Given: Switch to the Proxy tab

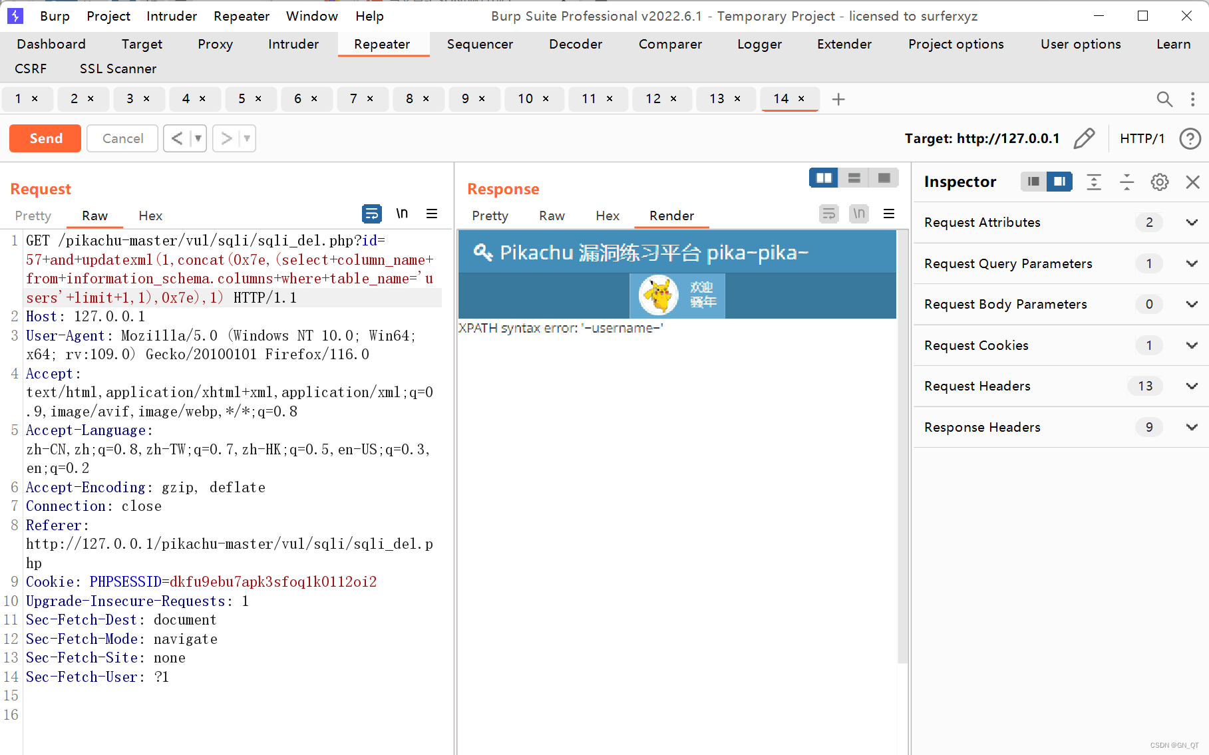Looking at the screenshot, I should 215,44.
